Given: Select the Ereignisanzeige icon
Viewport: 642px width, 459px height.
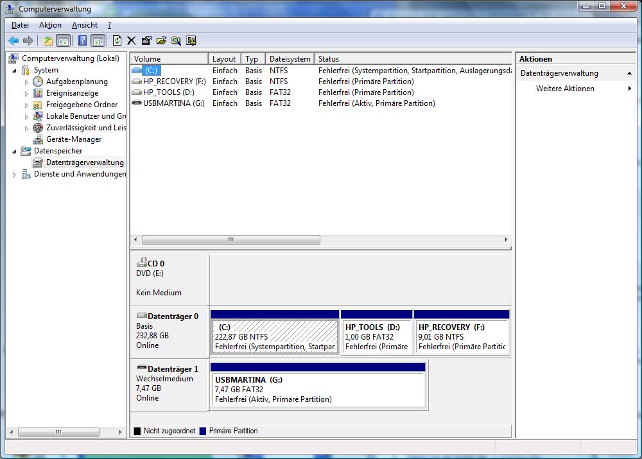Looking at the screenshot, I should (38, 93).
